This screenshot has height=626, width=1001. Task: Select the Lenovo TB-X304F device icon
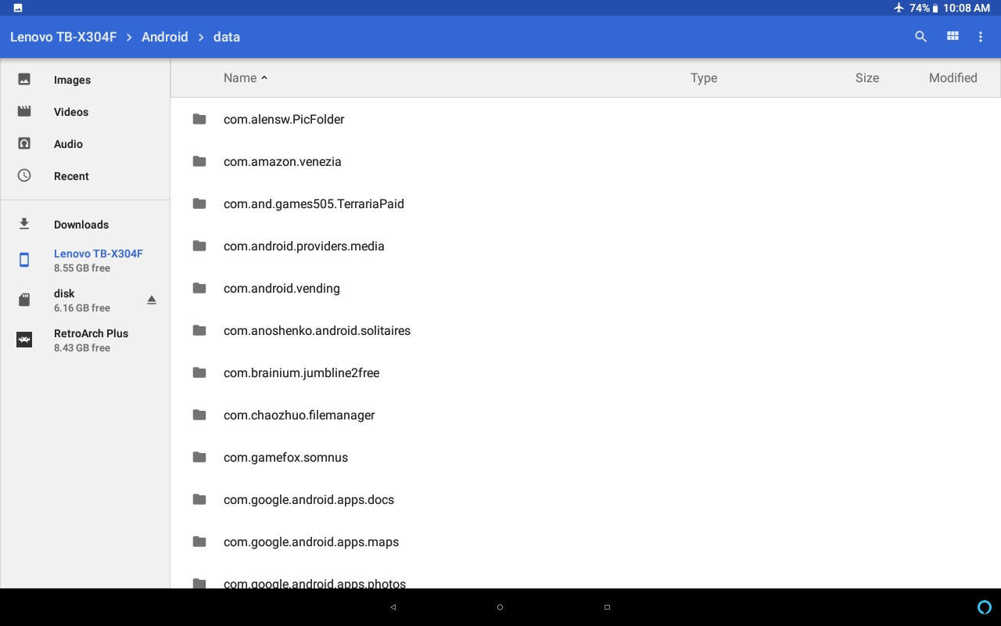[24, 260]
